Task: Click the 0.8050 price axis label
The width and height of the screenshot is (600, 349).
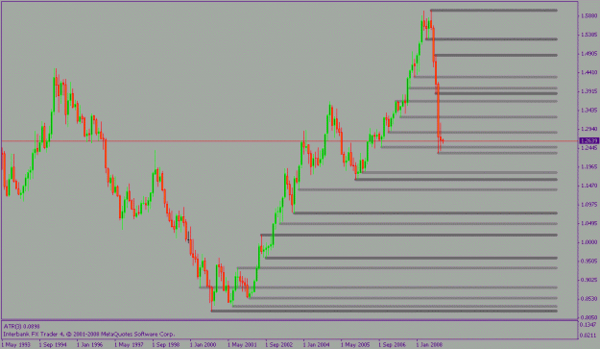Action: [589, 317]
